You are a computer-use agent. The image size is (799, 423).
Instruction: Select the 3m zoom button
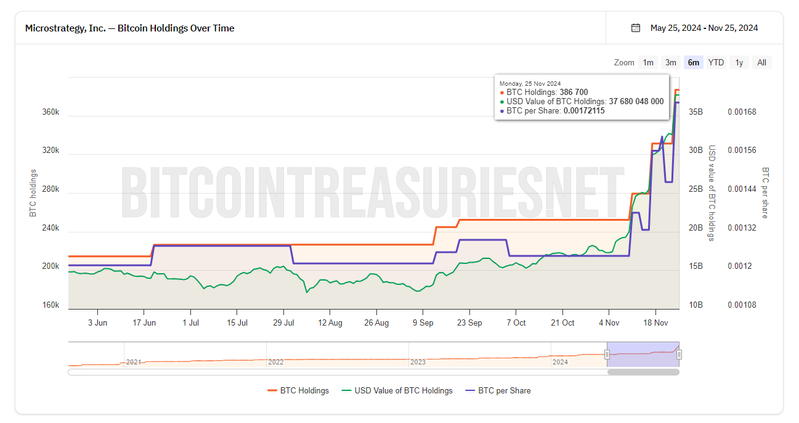tap(671, 62)
